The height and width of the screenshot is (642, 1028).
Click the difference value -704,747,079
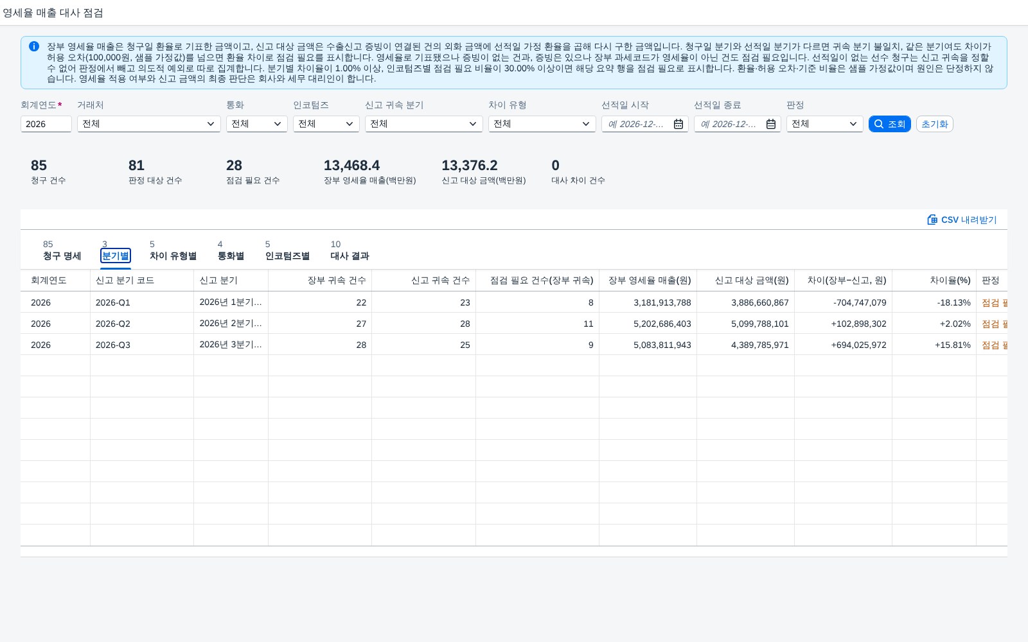click(860, 302)
